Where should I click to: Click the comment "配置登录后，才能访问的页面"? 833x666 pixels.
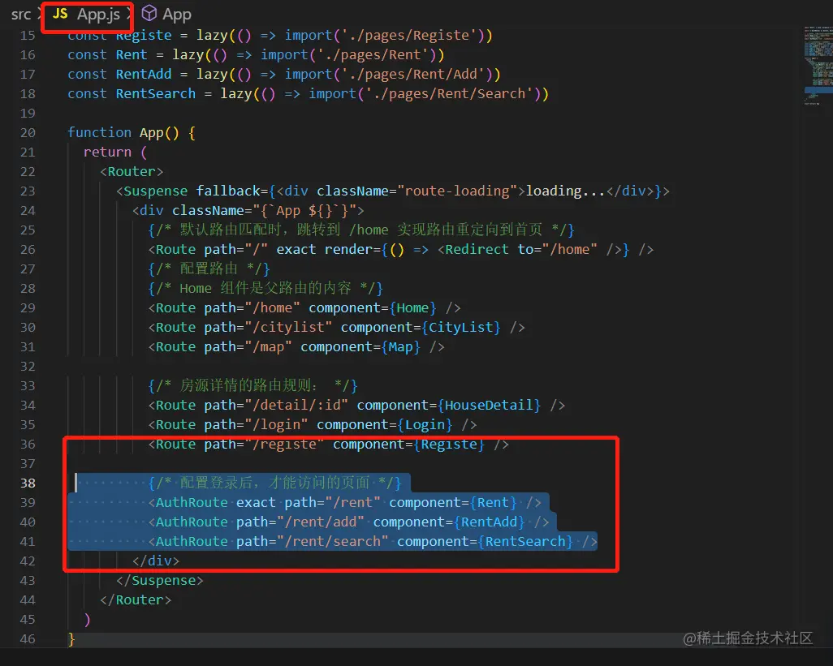(274, 483)
